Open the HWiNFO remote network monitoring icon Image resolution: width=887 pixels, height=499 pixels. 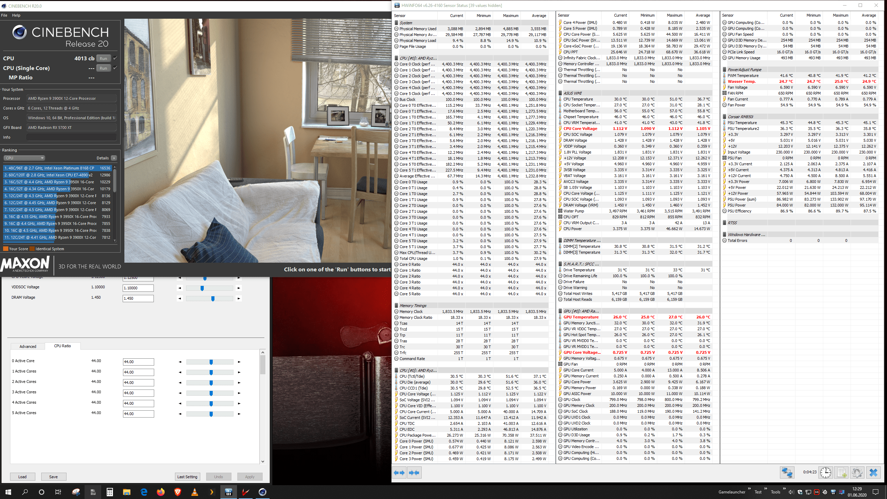click(x=787, y=473)
